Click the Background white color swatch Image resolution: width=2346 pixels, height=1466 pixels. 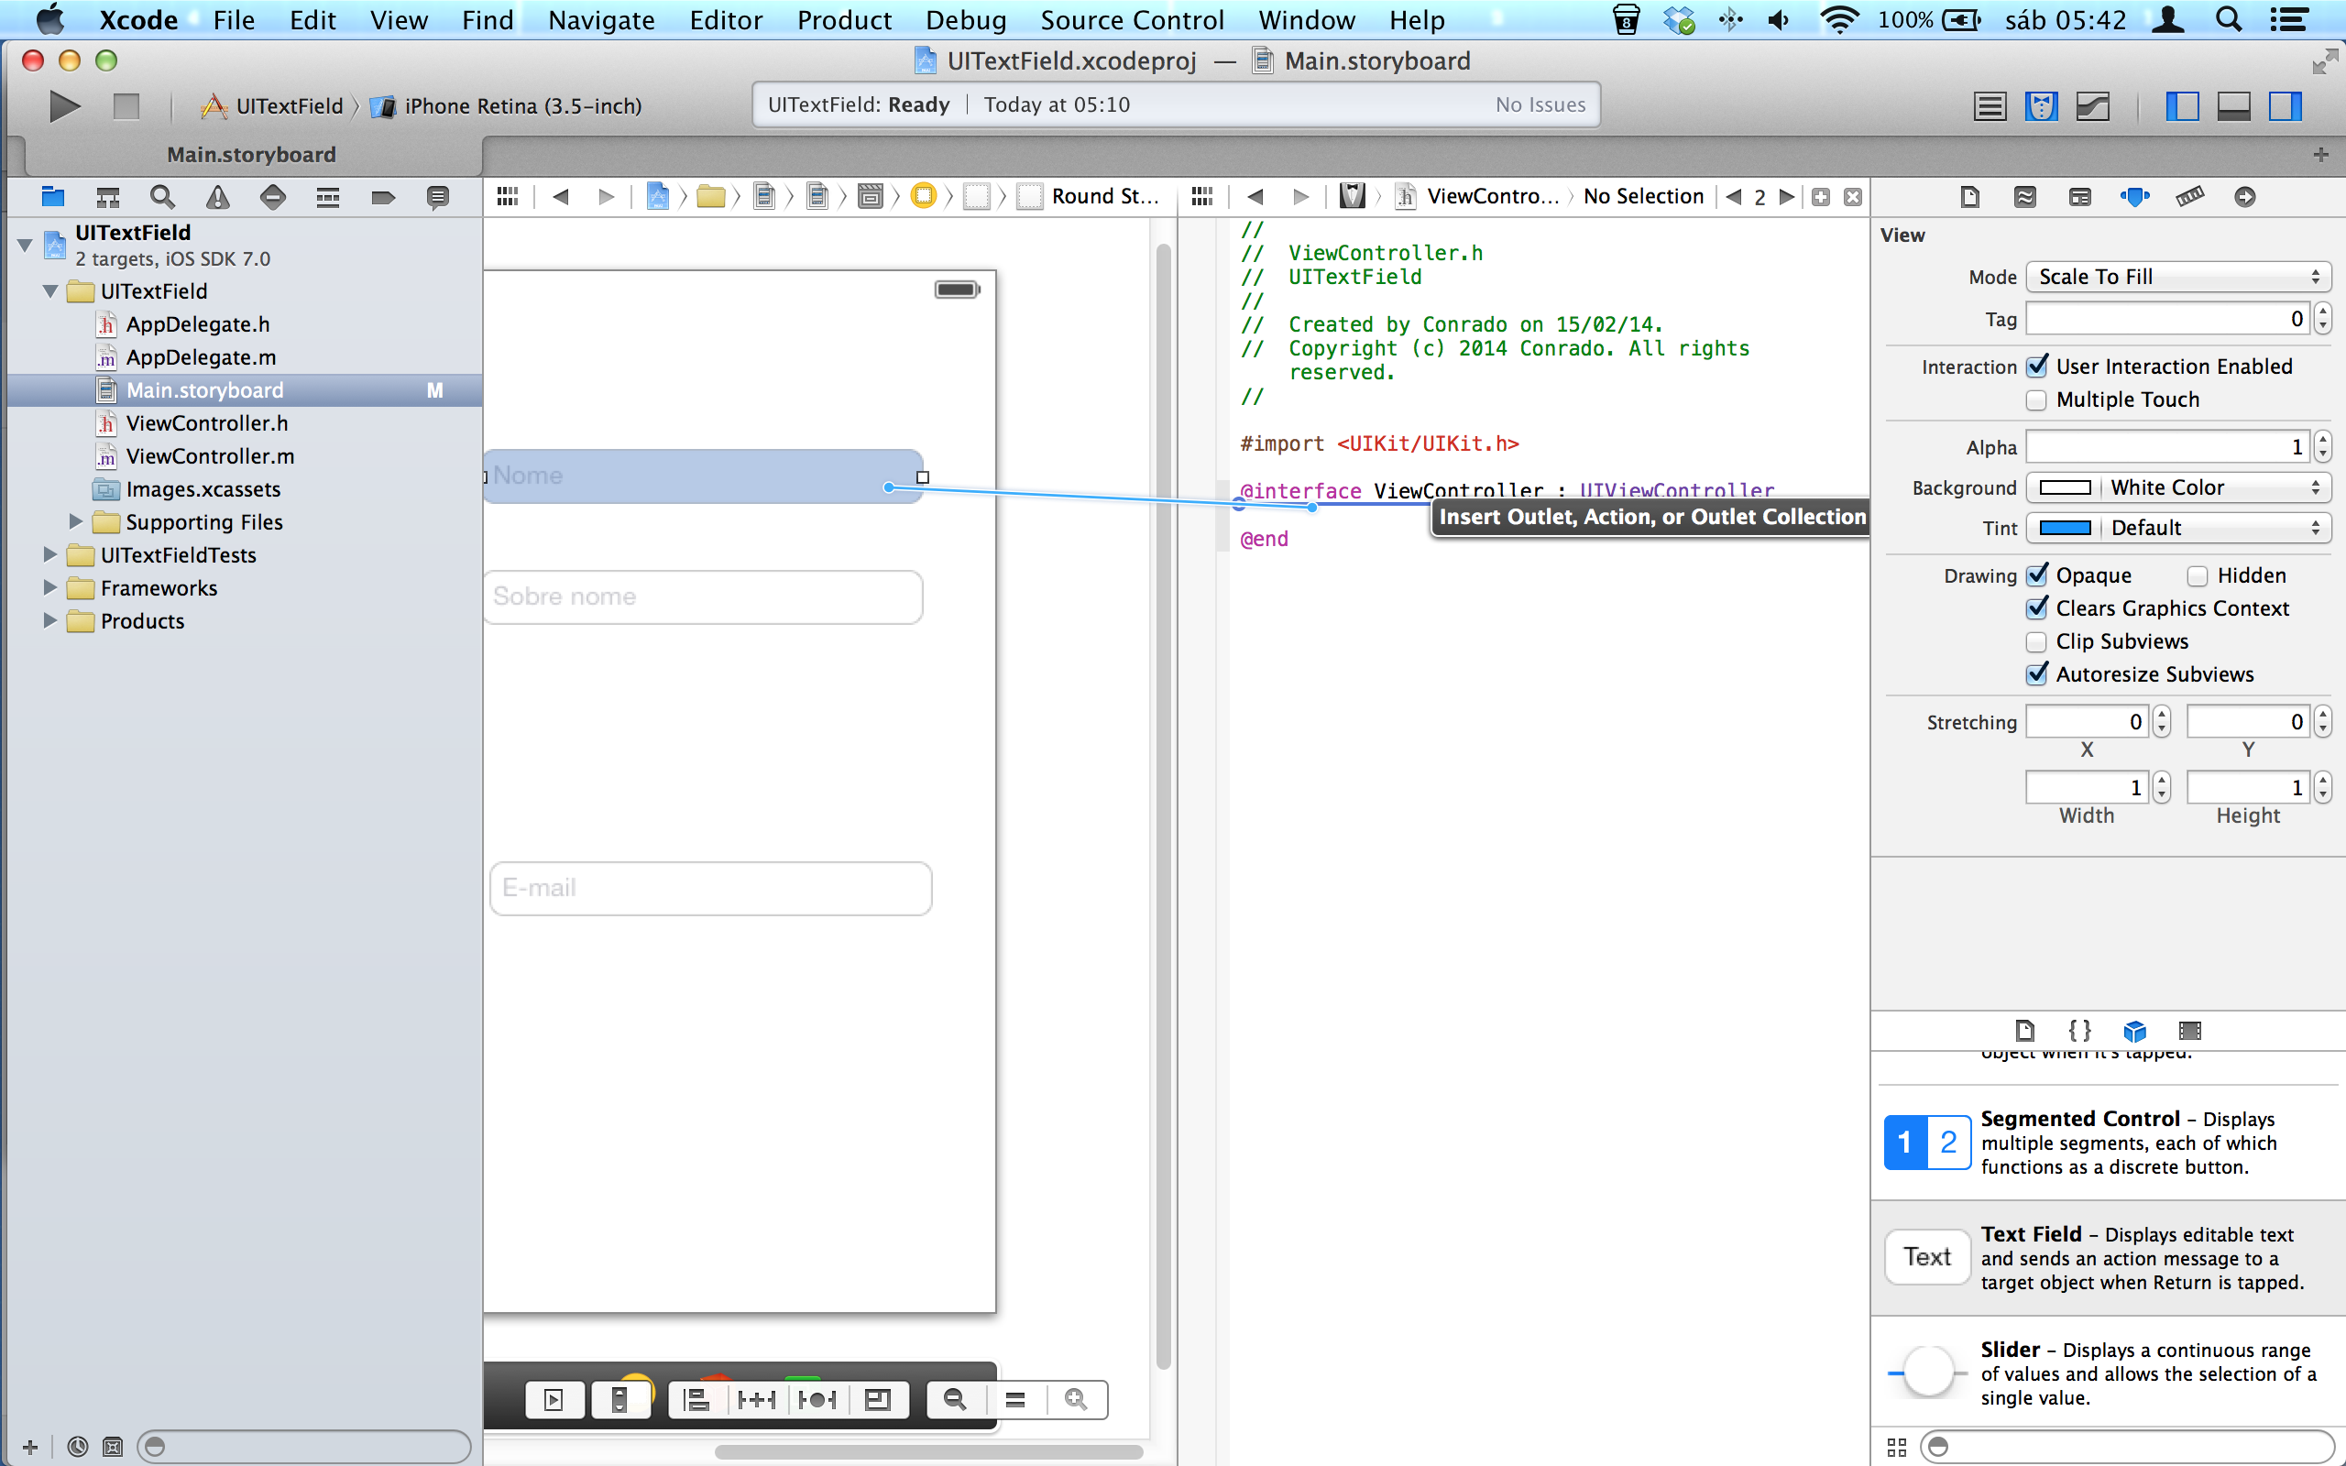pos(2065,487)
